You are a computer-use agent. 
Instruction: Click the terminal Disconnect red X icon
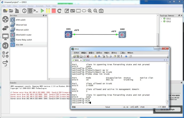point(88,56)
